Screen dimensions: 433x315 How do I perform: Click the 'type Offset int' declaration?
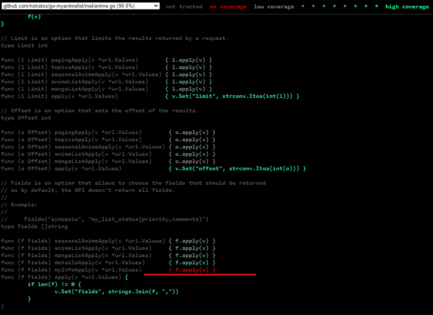pyautogui.click(x=26, y=118)
